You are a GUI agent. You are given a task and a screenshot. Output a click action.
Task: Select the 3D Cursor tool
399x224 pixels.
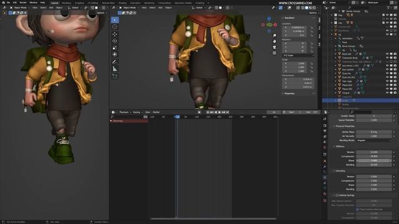coord(115,27)
